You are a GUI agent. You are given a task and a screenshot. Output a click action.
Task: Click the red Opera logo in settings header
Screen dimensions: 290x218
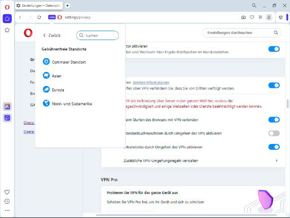click(28, 33)
